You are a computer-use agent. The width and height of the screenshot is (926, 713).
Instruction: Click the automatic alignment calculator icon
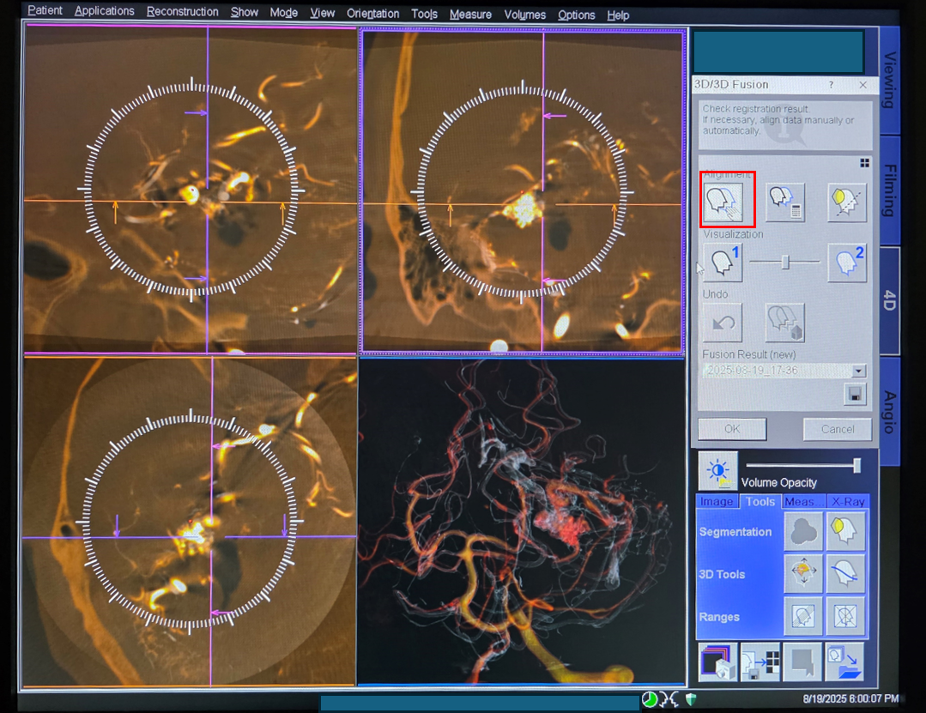(x=785, y=202)
